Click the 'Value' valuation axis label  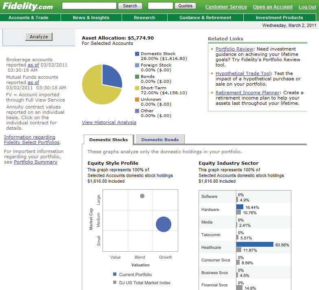point(116,257)
